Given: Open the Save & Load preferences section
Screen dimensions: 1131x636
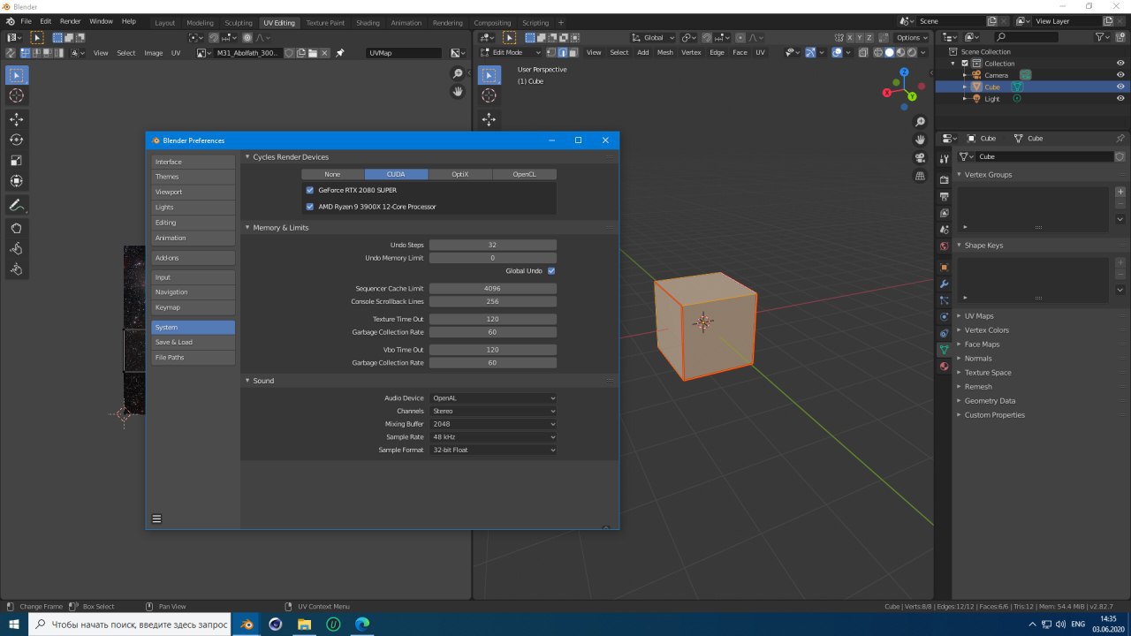Looking at the screenshot, I should coord(193,343).
